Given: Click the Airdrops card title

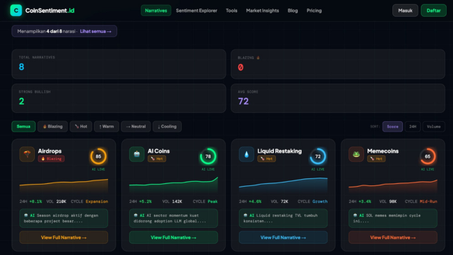Looking at the screenshot, I should [49, 151].
